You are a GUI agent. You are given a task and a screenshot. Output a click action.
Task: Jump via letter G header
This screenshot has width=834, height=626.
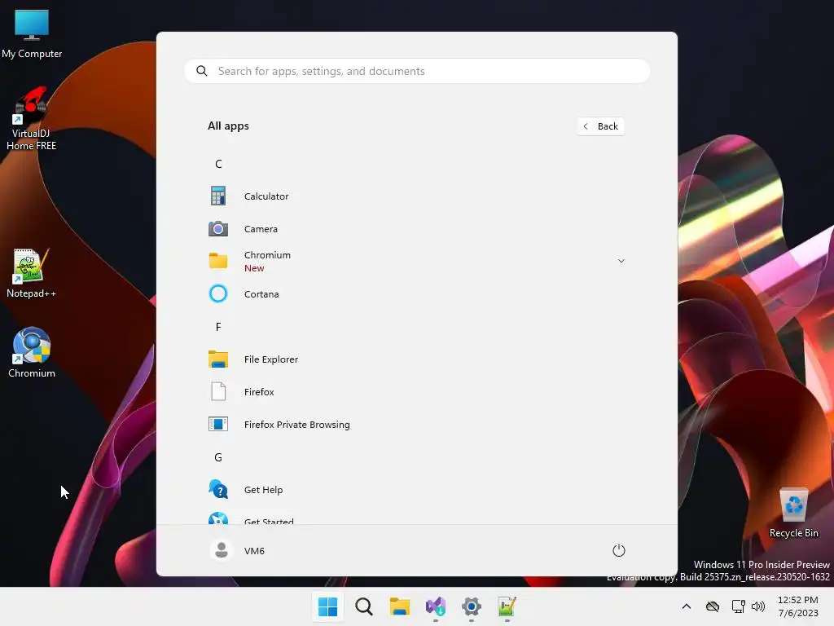click(218, 457)
